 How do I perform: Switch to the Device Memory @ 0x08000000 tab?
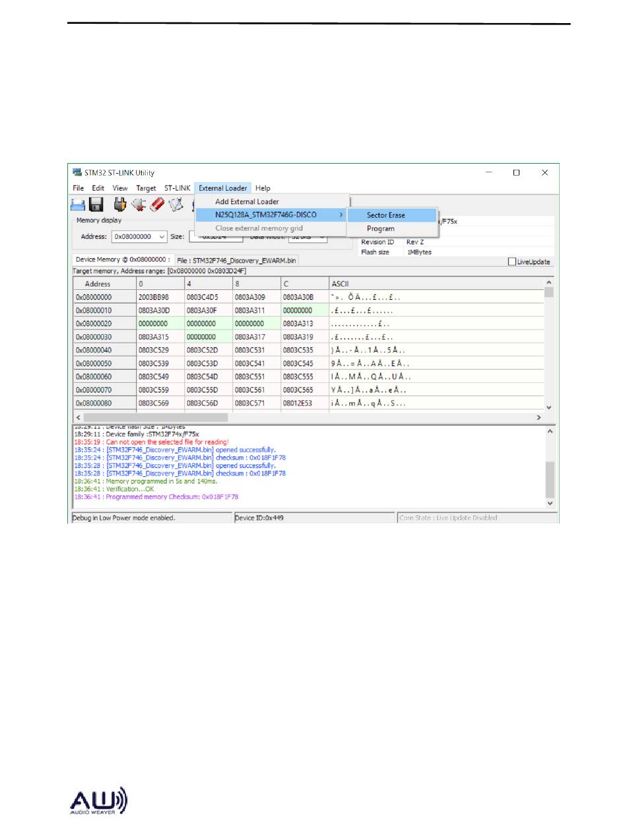123,260
